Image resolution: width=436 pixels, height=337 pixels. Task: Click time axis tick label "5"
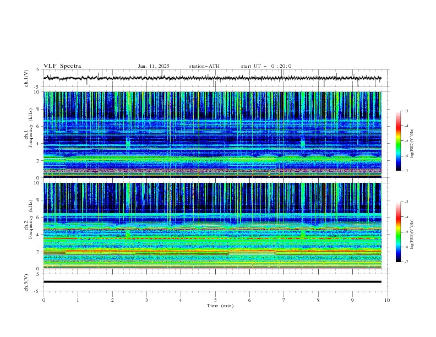[215, 300]
